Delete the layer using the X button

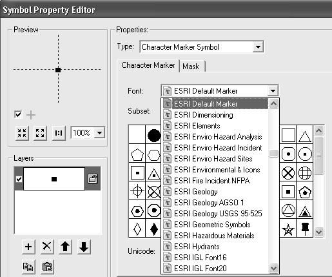pyautogui.click(x=47, y=247)
